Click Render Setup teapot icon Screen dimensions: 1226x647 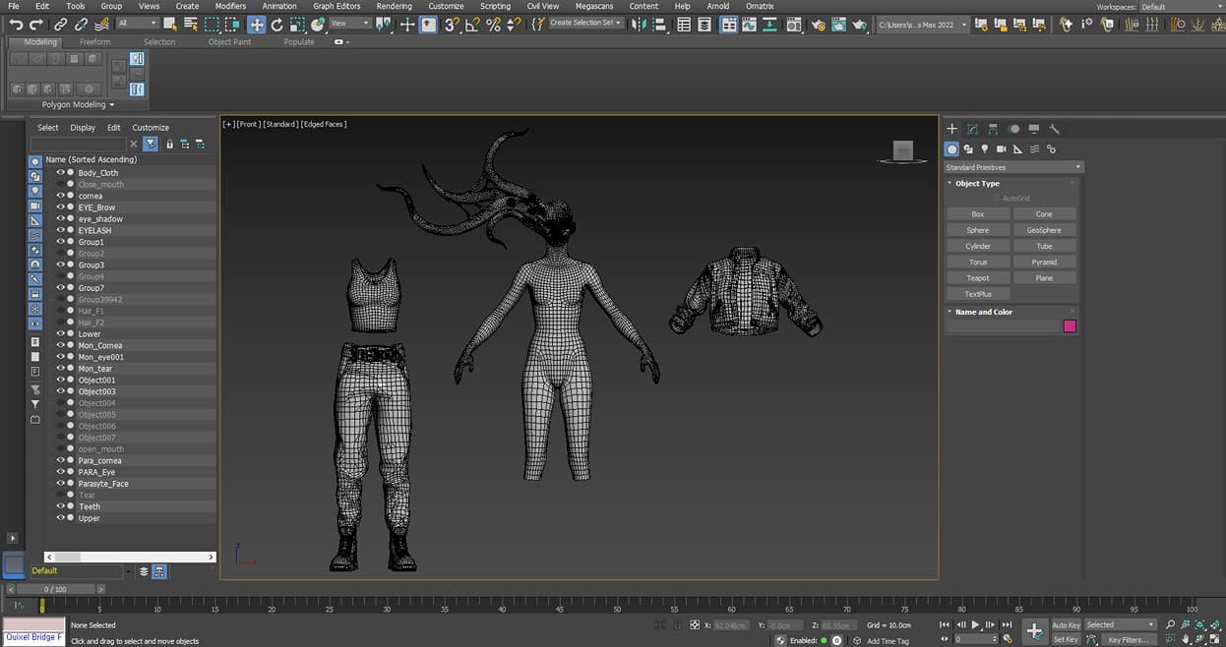tap(816, 25)
